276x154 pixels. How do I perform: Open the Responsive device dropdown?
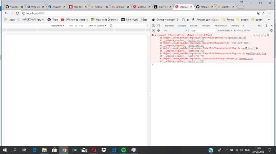(57, 25)
